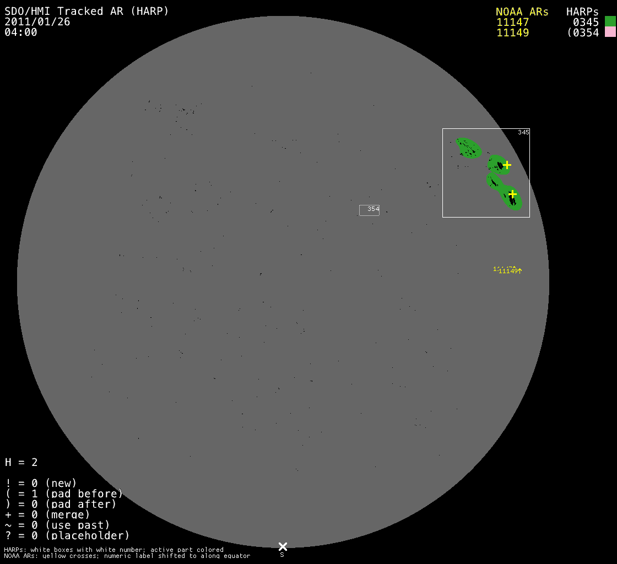Click the H = 2 count text
This screenshot has width=617, height=564.
(21, 462)
